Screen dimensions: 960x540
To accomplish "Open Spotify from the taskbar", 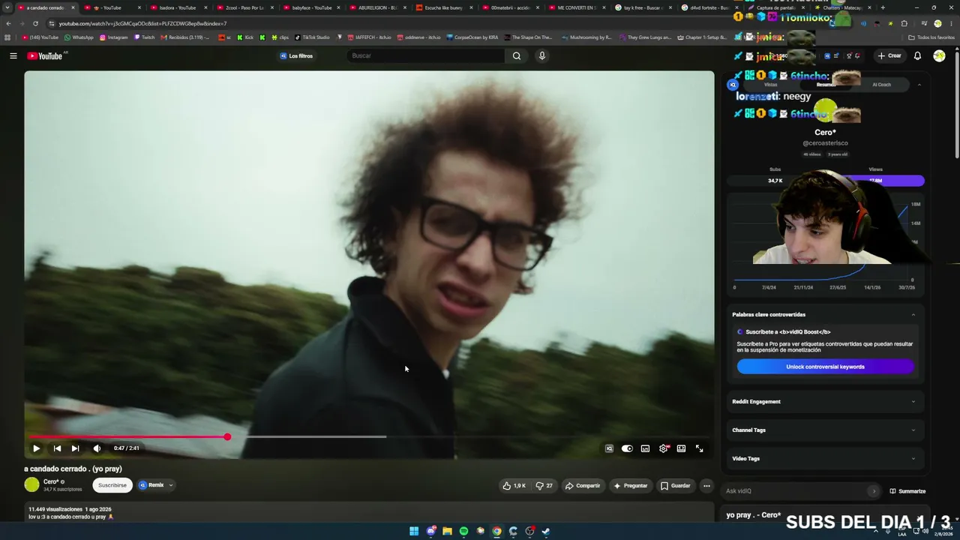I will 463,531.
